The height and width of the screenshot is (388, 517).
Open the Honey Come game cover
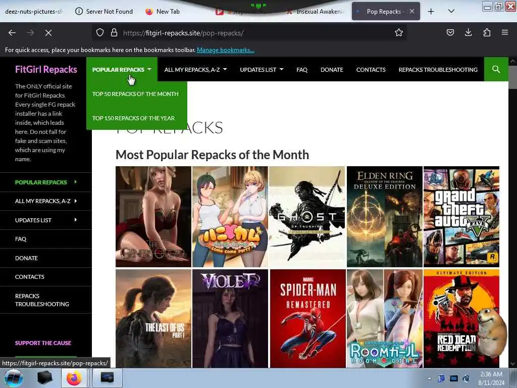(x=230, y=217)
